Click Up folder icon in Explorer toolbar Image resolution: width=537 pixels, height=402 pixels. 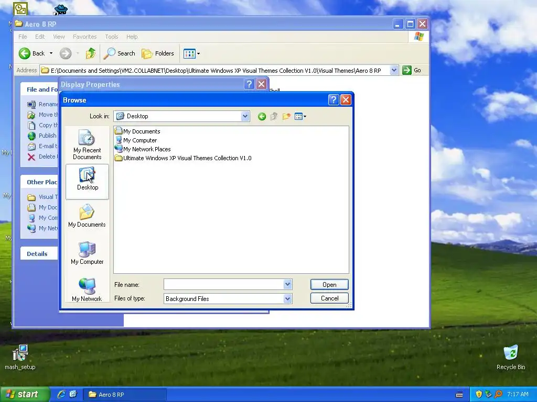coord(90,53)
